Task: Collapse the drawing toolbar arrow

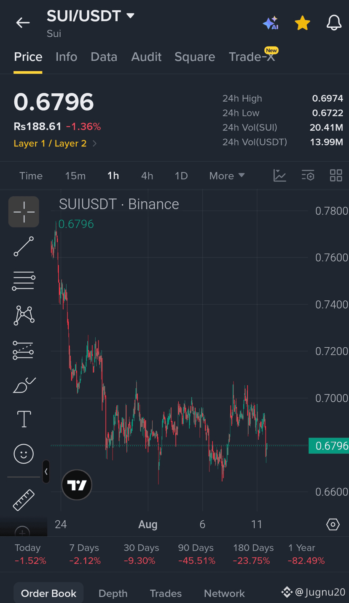Action: click(x=46, y=471)
